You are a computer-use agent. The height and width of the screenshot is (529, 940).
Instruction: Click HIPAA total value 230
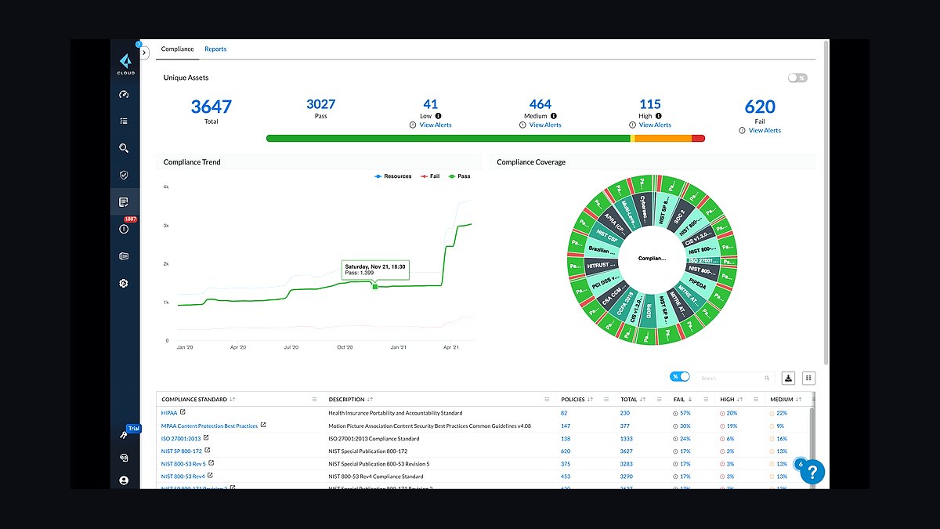[x=625, y=412]
